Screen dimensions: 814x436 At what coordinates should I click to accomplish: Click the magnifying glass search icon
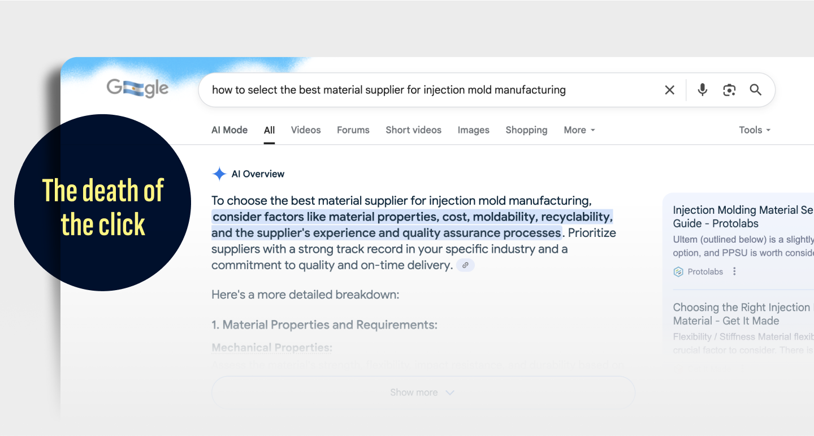tap(756, 90)
